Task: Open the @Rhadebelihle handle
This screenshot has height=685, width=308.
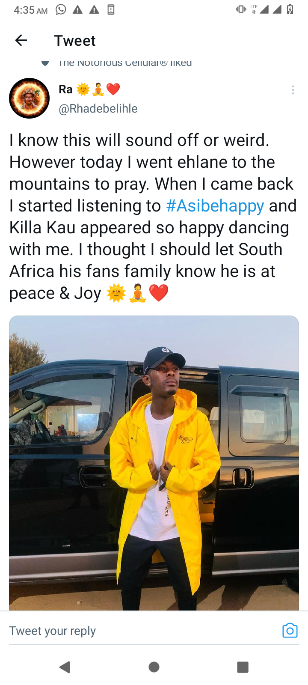Action: 98,109
